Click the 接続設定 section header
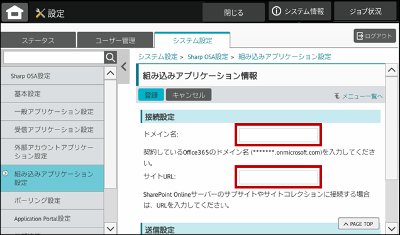The height and width of the screenshot is (235, 400). tap(260, 117)
